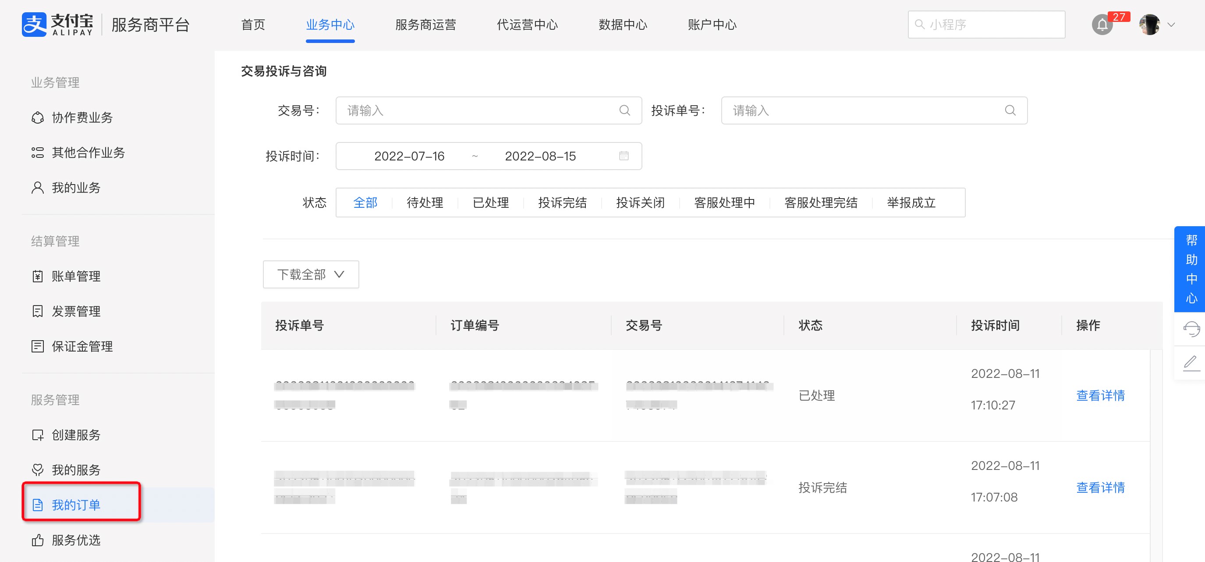Click the 我的业务 person icon
The height and width of the screenshot is (562, 1205).
[x=37, y=188]
